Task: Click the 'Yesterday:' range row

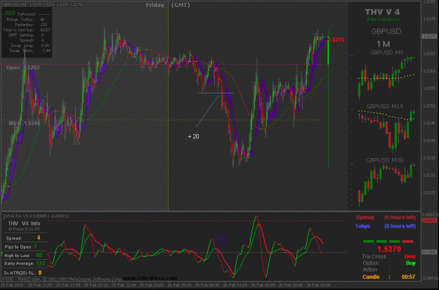Action: coord(31,25)
